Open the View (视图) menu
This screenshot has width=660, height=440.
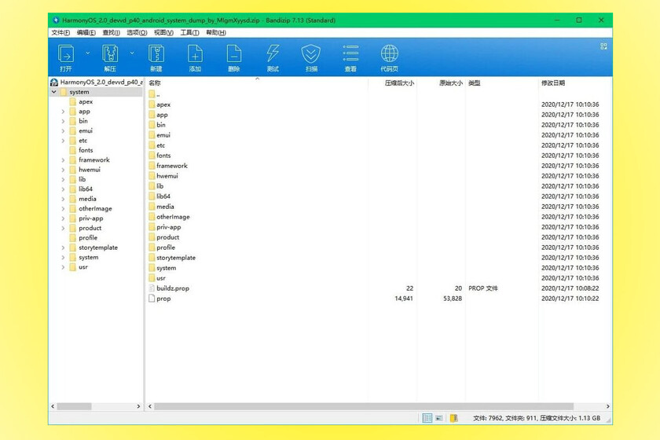click(x=163, y=32)
